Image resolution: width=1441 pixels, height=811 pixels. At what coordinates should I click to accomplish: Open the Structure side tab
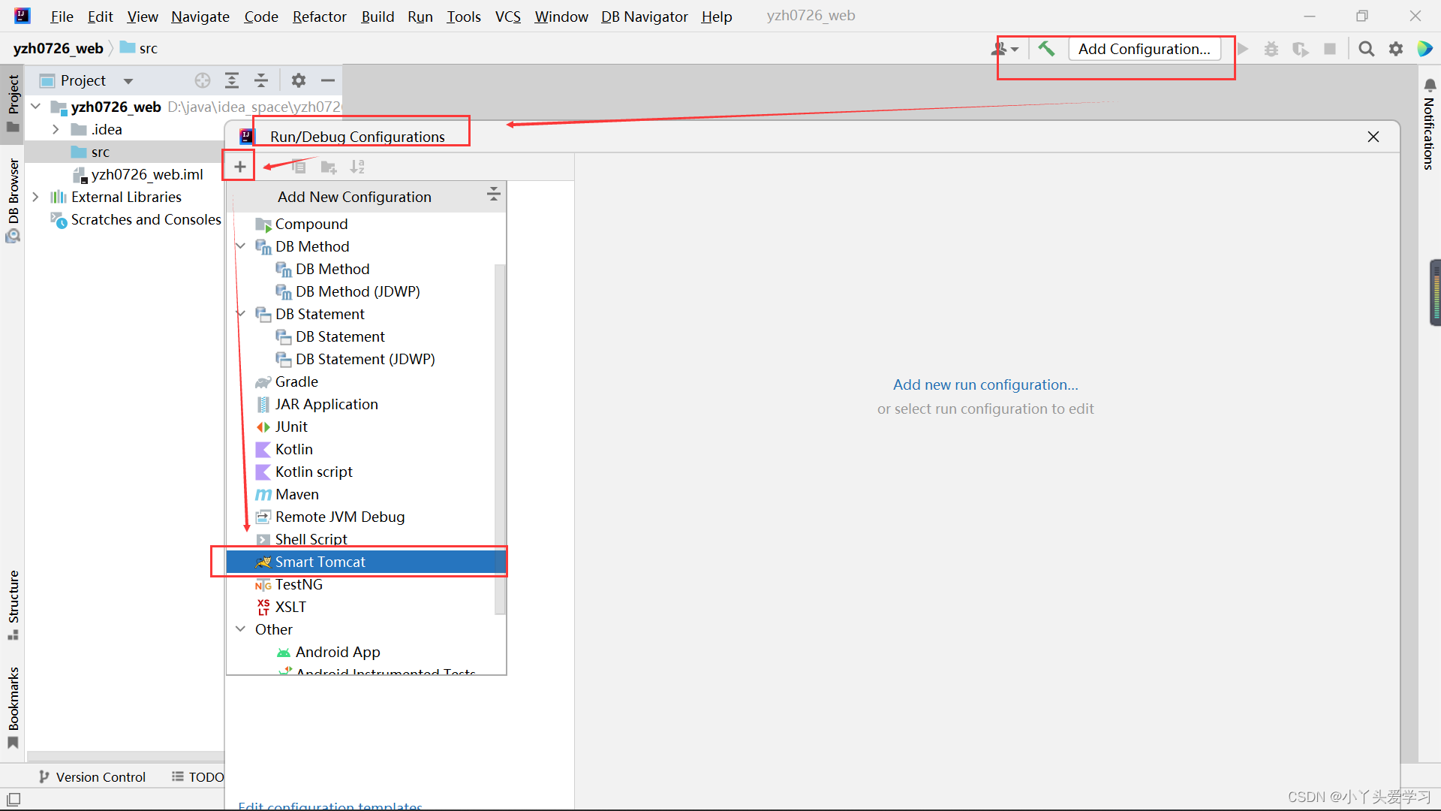pyautogui.click(x=13, y=605)
